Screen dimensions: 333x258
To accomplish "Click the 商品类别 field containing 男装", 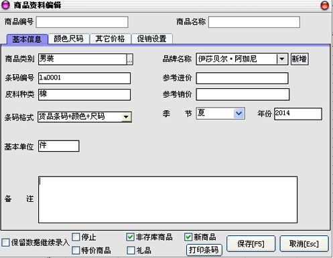I will (x=82, y=59).
